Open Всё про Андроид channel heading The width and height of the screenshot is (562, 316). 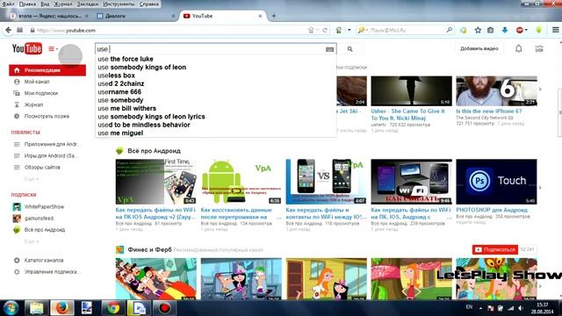[x=154, y=151]
